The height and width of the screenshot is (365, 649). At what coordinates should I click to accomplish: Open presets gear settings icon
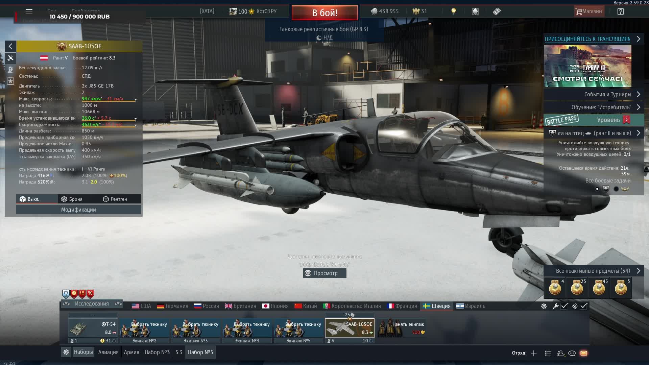[x=66, y=352]
